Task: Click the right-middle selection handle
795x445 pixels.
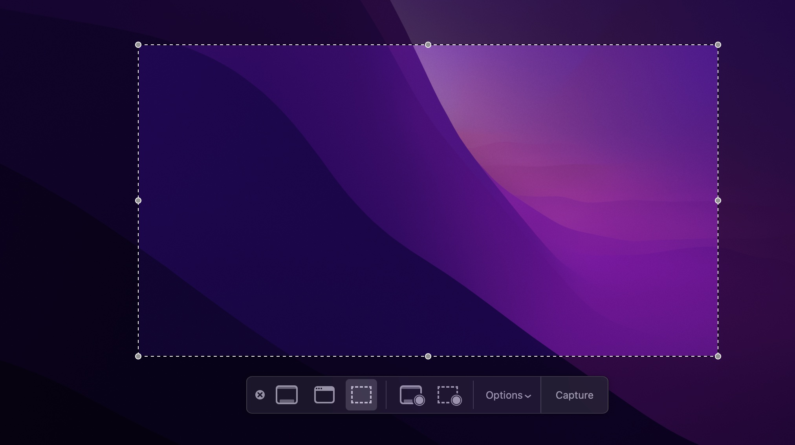Action: (718, 201)
